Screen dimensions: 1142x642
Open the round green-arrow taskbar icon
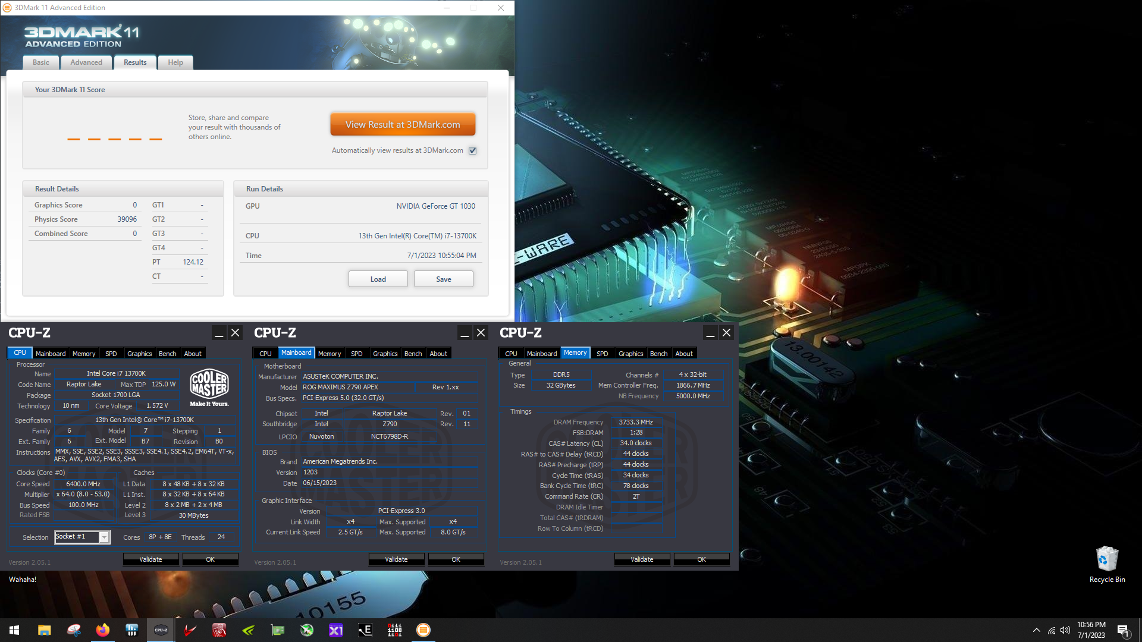[306, 630]
